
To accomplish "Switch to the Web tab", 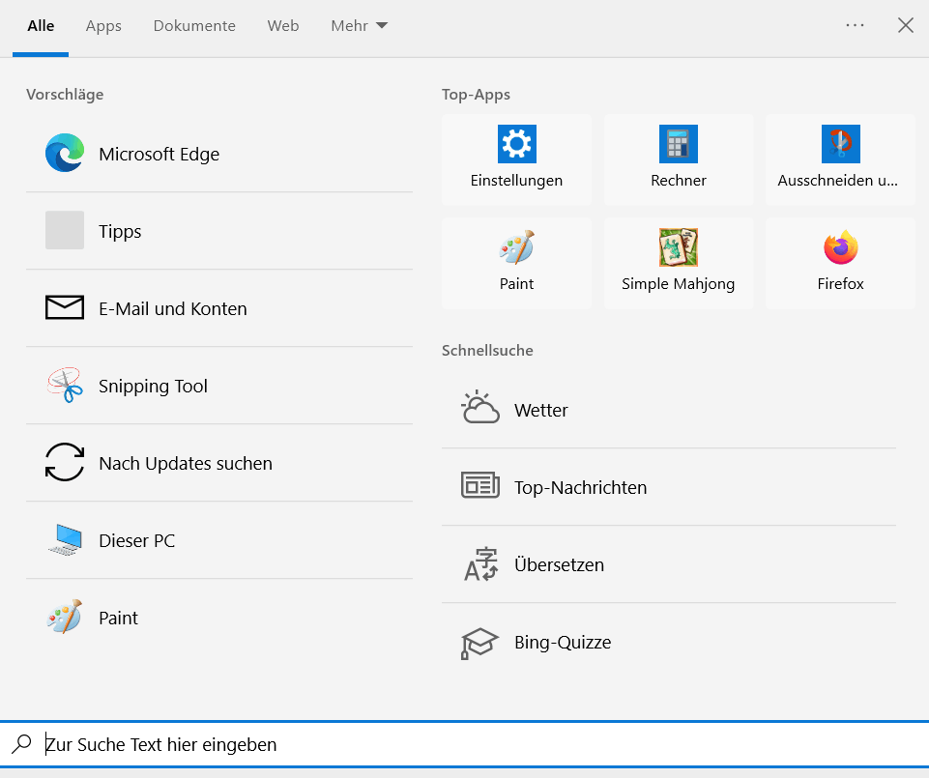I will coord(283,25).
